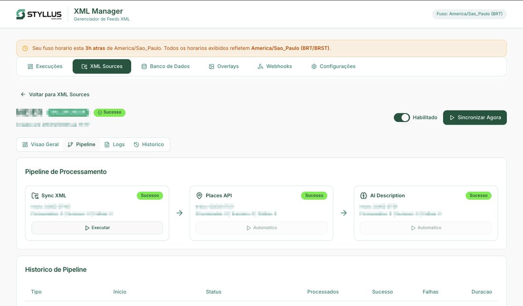Click the back arrow before Voltar para XML Sources

(x=23, y=94)
